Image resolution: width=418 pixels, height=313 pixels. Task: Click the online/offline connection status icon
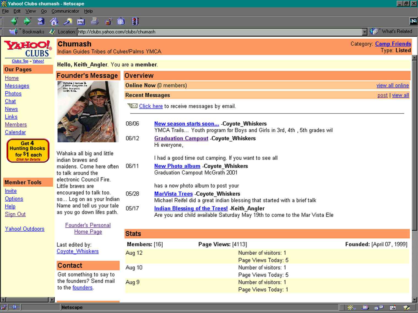tap(14, 307)
